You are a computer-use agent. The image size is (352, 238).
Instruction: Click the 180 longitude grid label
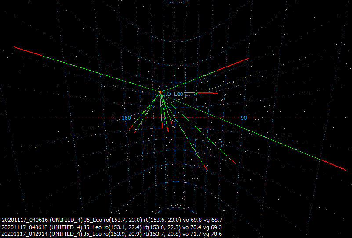click(126, 118)
